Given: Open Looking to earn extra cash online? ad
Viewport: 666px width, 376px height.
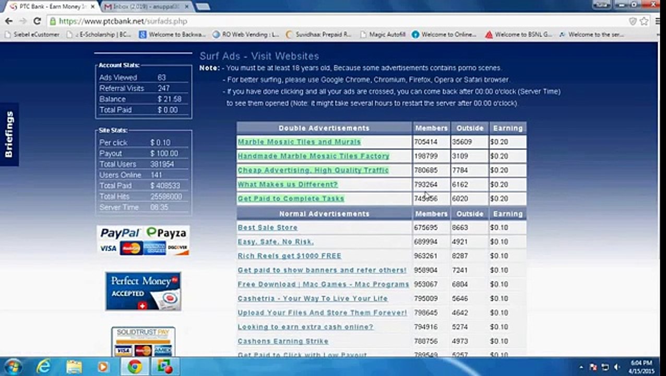Looking at the screenshot, I should coord(305,326).
